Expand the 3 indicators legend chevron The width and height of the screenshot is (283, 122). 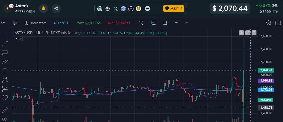18,39
